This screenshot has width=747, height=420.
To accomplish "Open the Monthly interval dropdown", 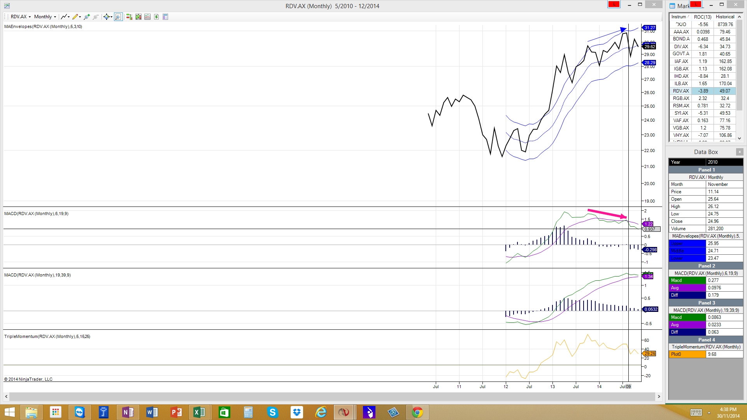I will coord(45,17).
